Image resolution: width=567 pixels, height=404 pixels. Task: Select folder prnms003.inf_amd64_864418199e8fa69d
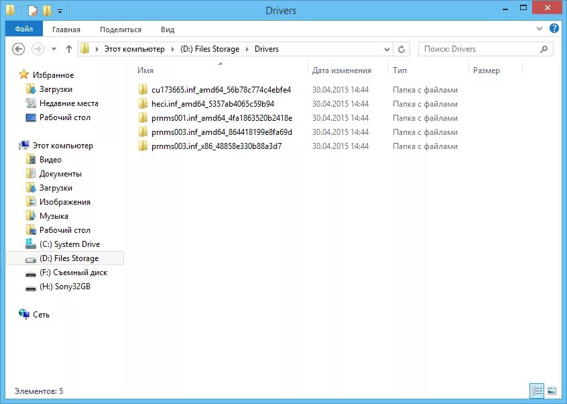(222, 132)
